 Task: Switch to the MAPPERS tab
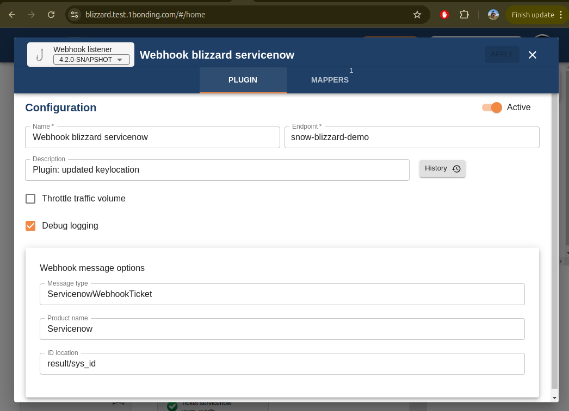(x=330, y=80)
